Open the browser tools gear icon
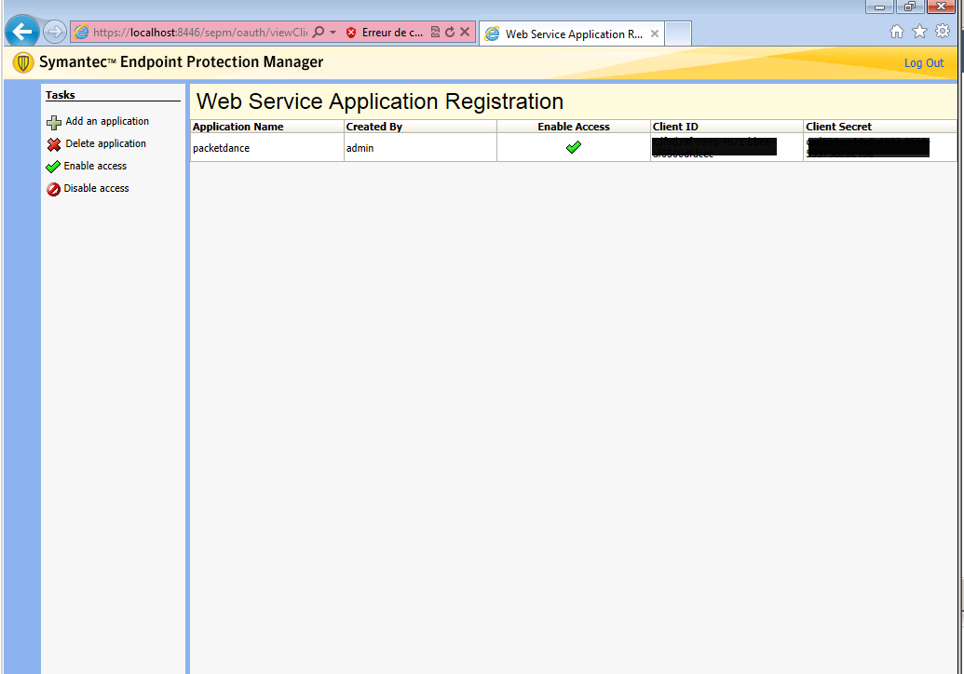This screenshot has width=964, height=674. [943, 32]
